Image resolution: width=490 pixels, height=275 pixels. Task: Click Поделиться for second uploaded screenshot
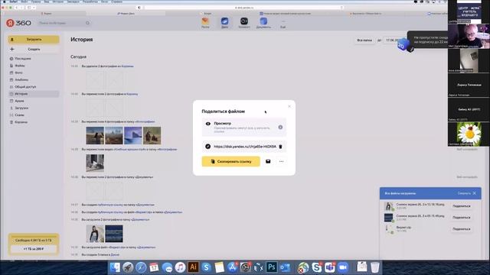pyautogui.click(x=462, y=217)
